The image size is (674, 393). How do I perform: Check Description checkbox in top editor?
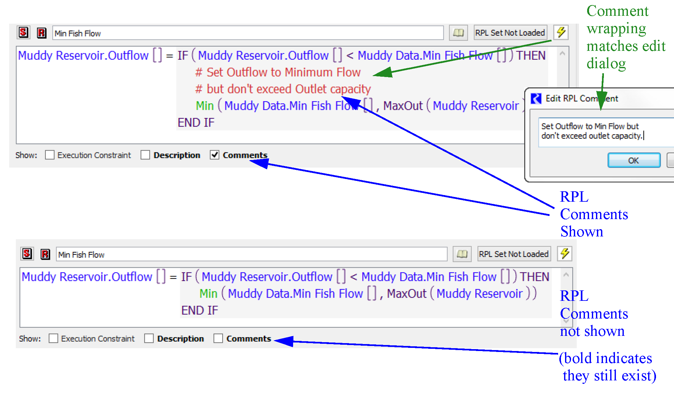(x=145, y=155)
